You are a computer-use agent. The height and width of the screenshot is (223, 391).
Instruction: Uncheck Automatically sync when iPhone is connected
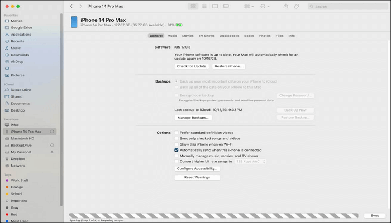tap(177, 150)
